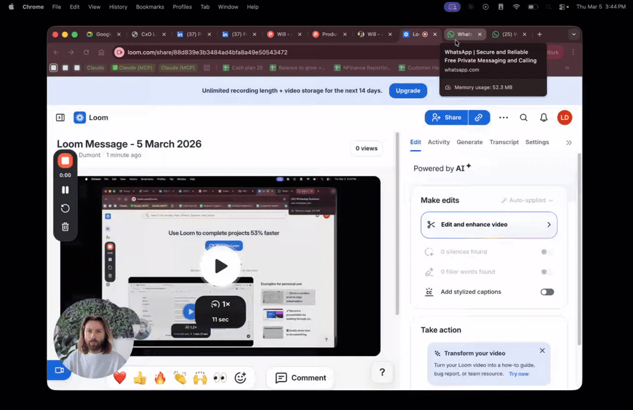Play the Loom video
This screenshot has height=410, width=633.
221,266
